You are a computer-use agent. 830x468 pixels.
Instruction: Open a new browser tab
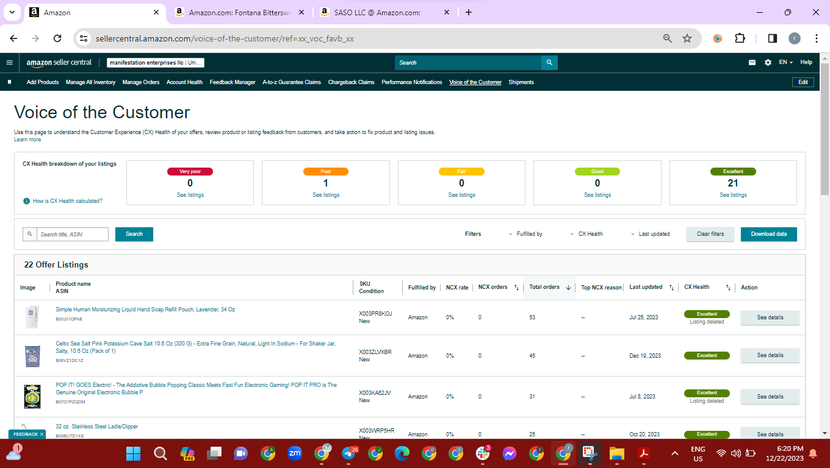(469, 12)
